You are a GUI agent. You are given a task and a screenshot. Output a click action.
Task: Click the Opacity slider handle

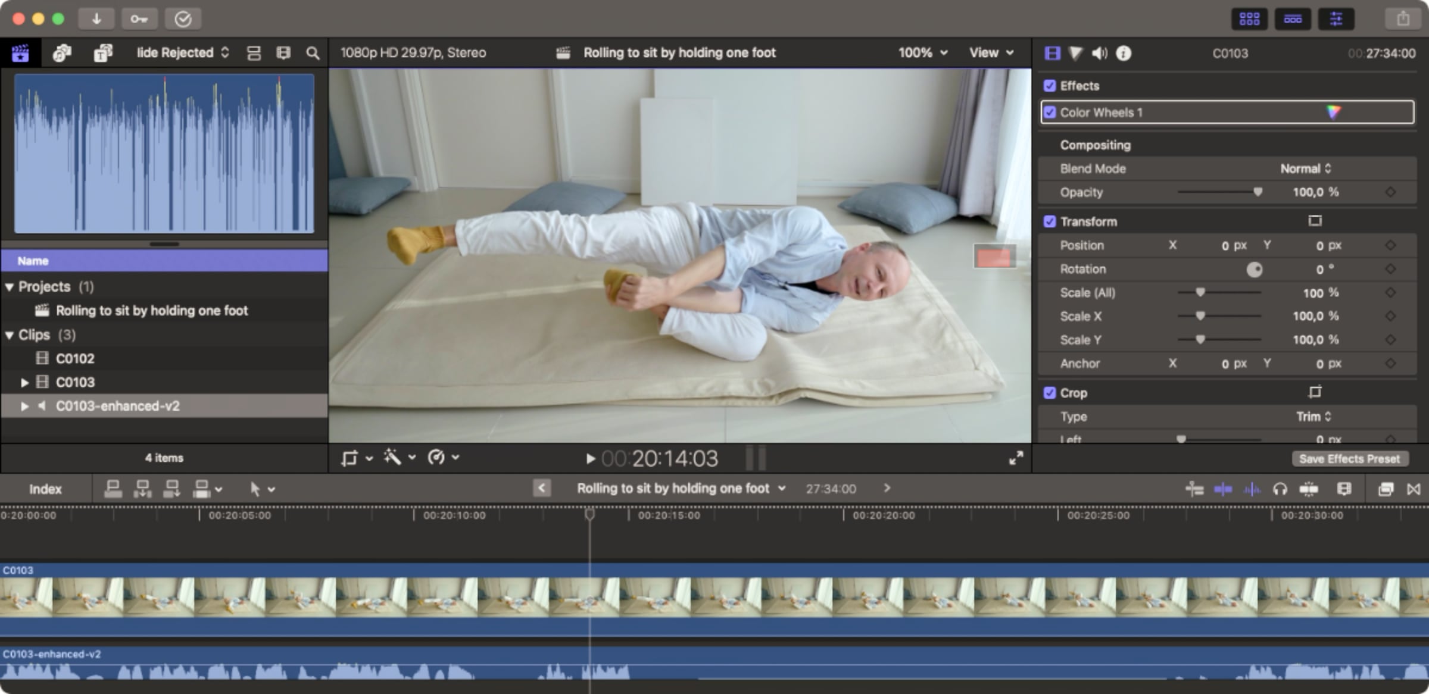[x=1258, y=192]
